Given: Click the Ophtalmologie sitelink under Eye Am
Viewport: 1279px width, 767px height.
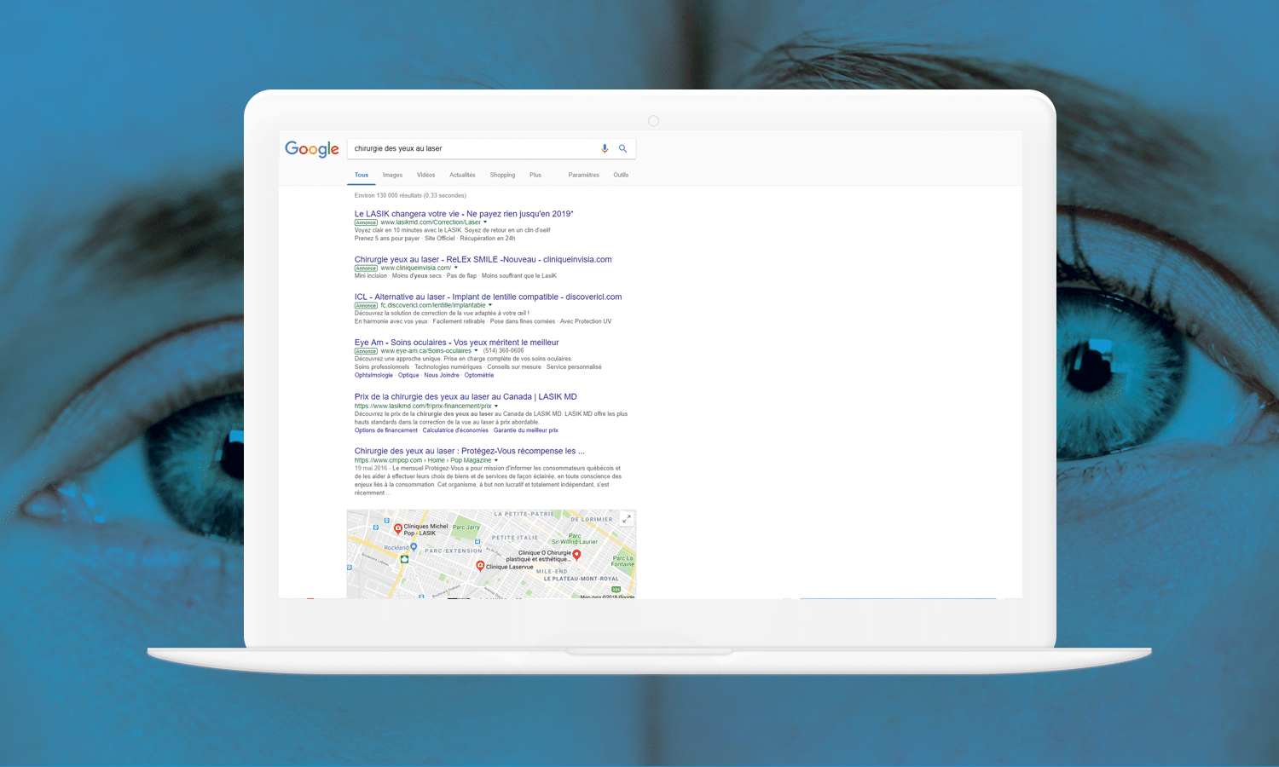Looking at the screenshot, I should (373, 375).
